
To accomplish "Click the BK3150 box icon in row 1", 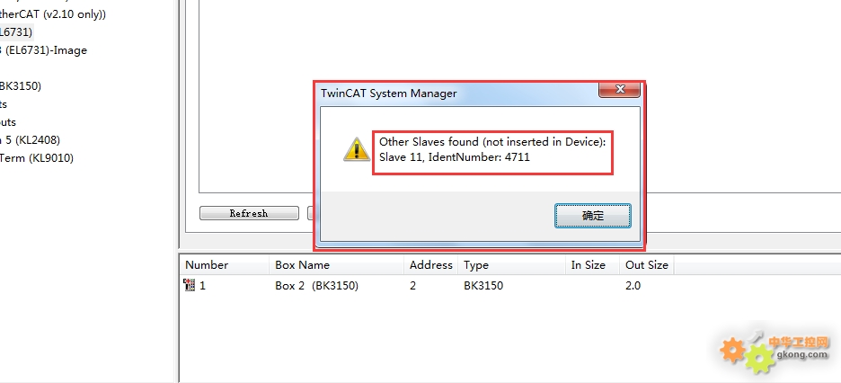I will 189,285.
